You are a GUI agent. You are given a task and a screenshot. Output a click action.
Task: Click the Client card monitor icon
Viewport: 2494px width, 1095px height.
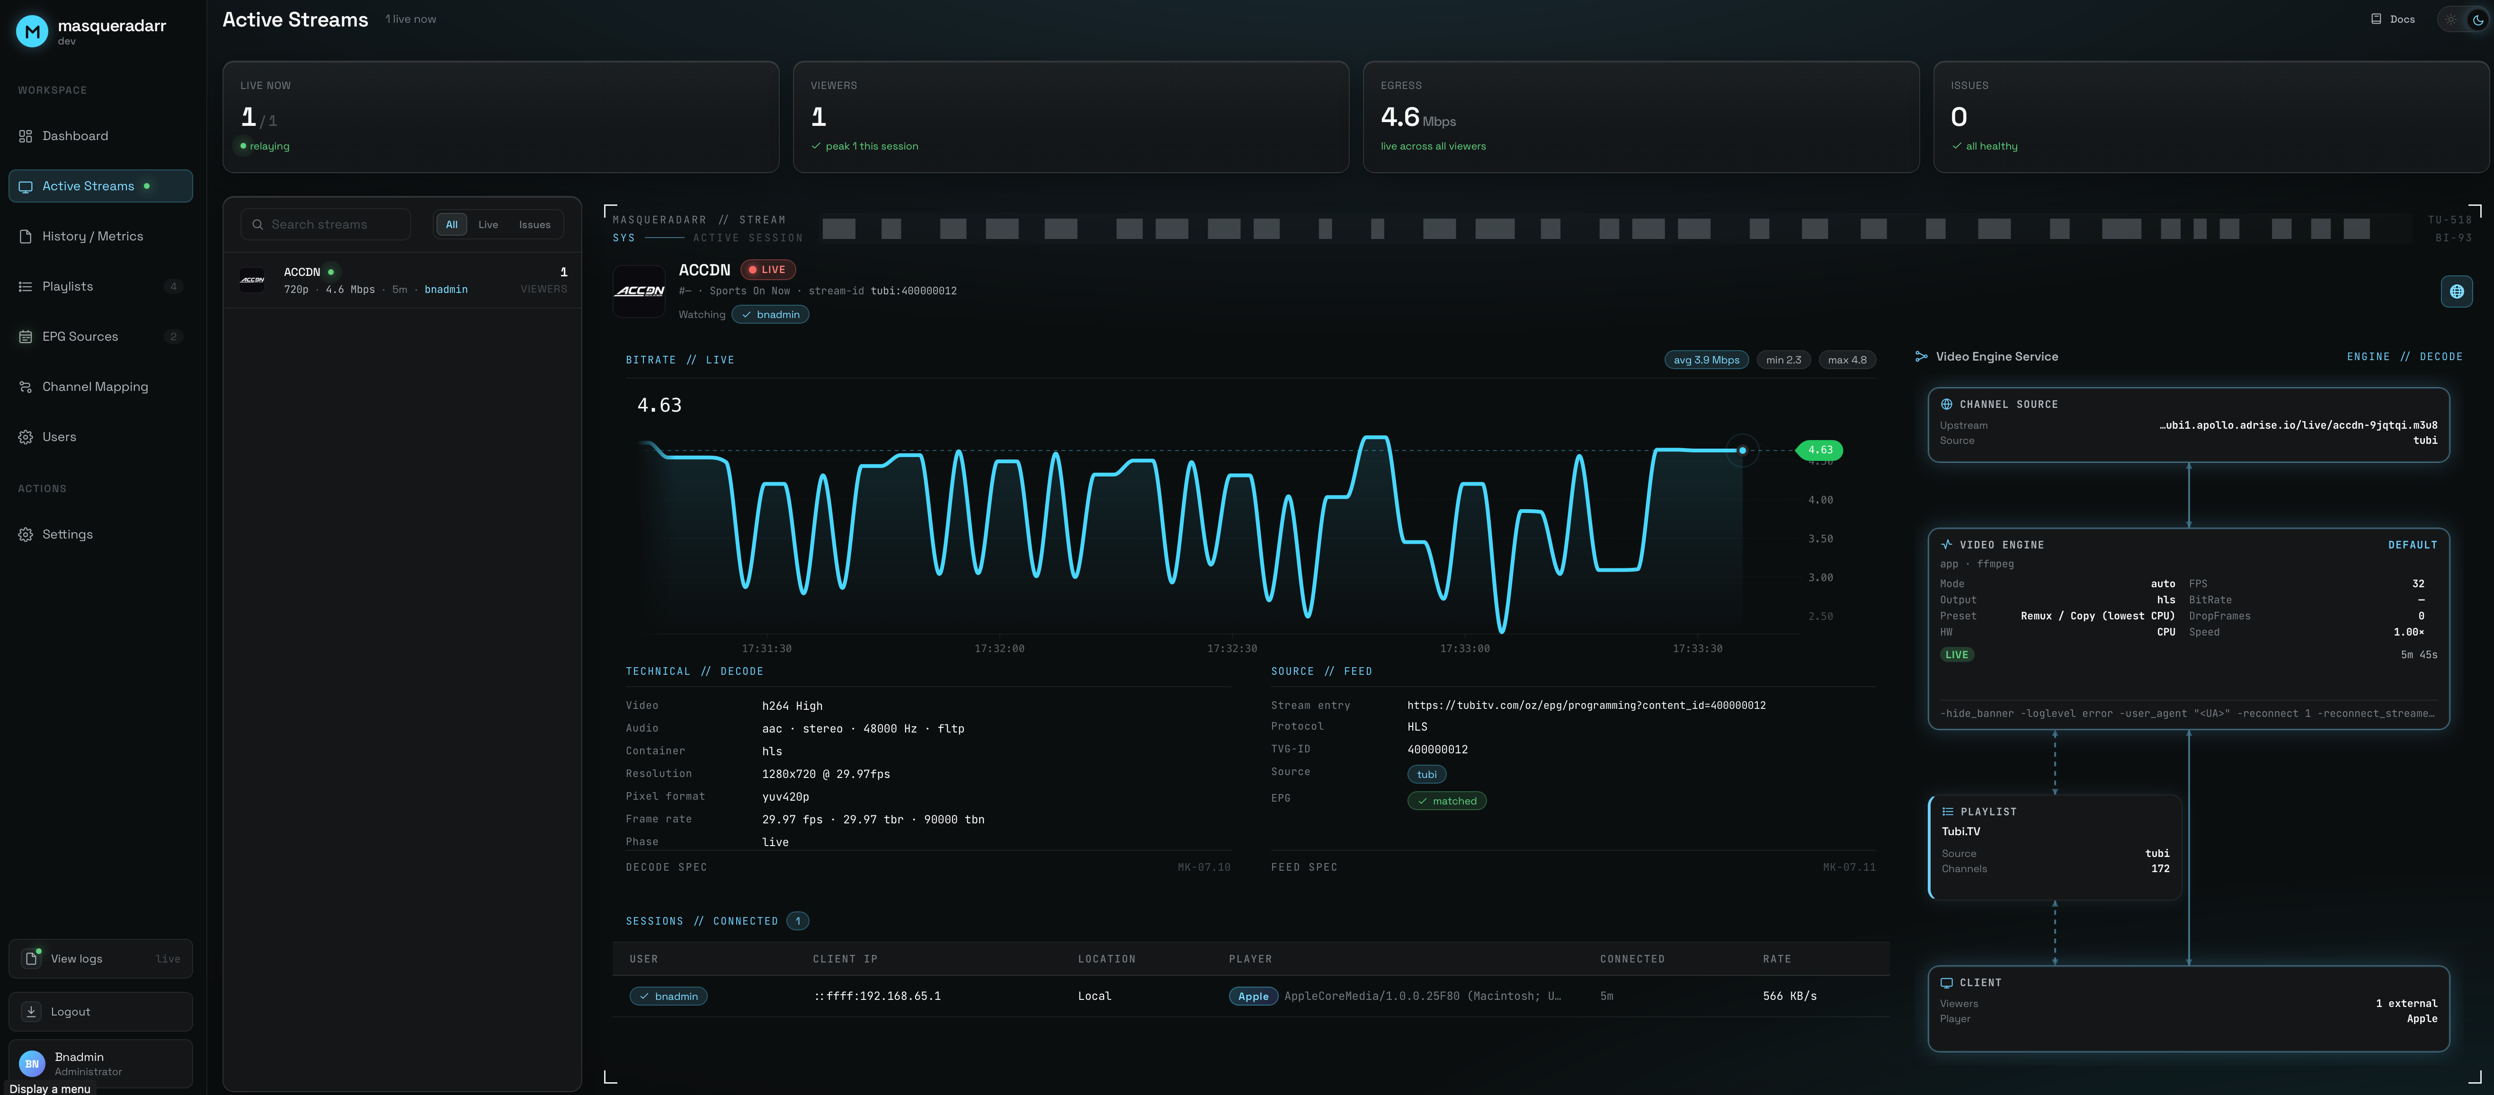(1946, 983)
